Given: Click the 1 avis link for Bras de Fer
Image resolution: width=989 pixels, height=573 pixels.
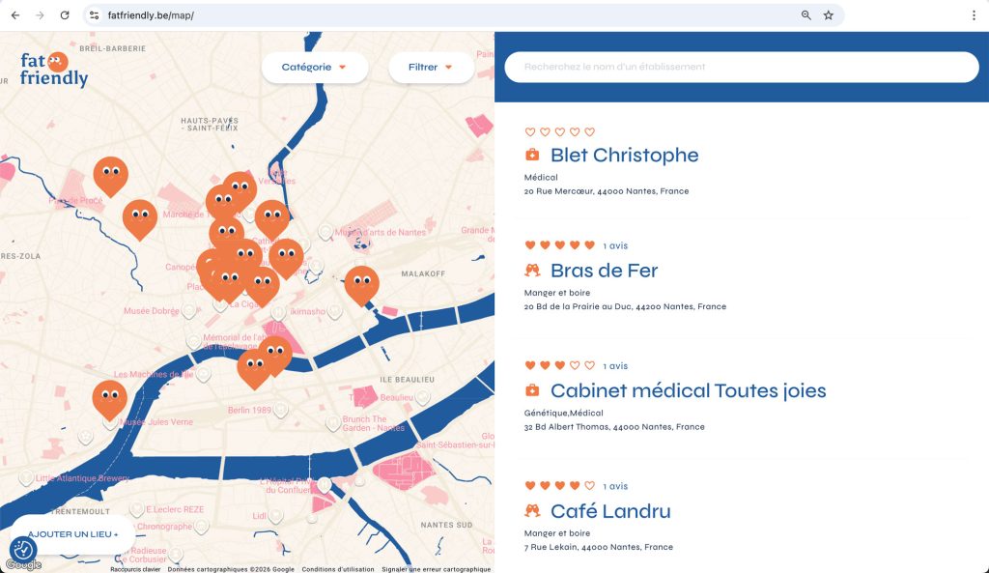Looking at the screenshot, I should click(x=615, y=246).
